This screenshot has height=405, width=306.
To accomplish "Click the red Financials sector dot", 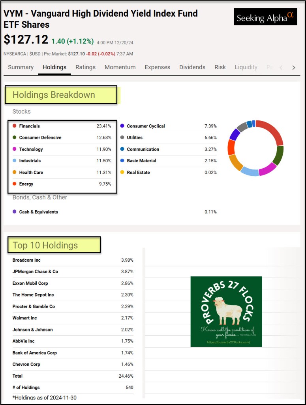I will (15, 126).
